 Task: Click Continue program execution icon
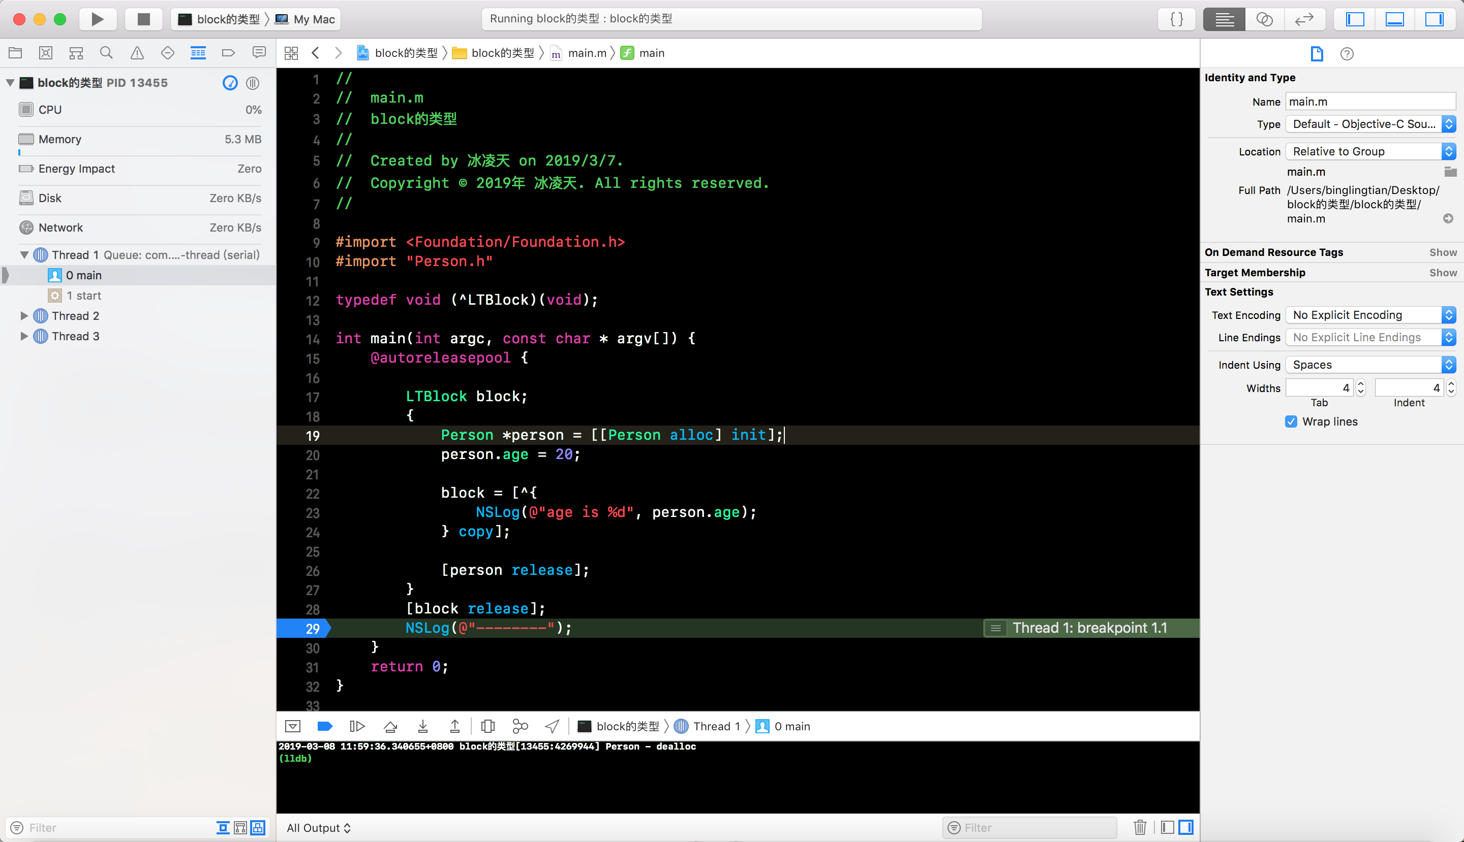coord(357,726)
